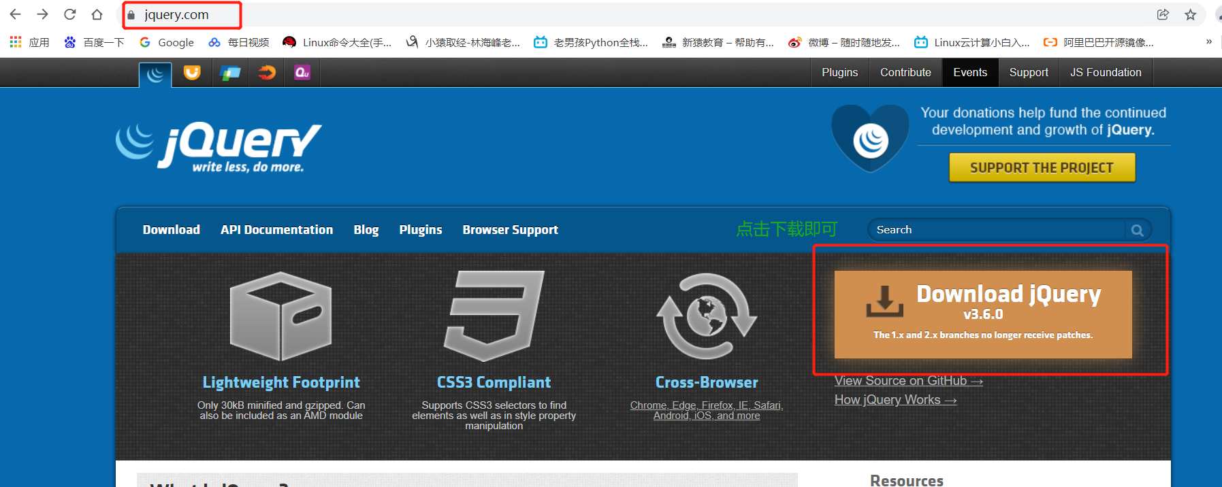The width and height of the screenshot is (1222, 487).
Task: Open the CSS3 Compliant heading
Action: (494, 382)
